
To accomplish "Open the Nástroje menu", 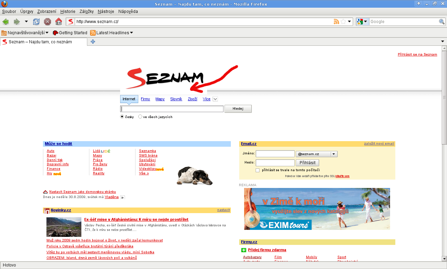I will pos(106,12).
